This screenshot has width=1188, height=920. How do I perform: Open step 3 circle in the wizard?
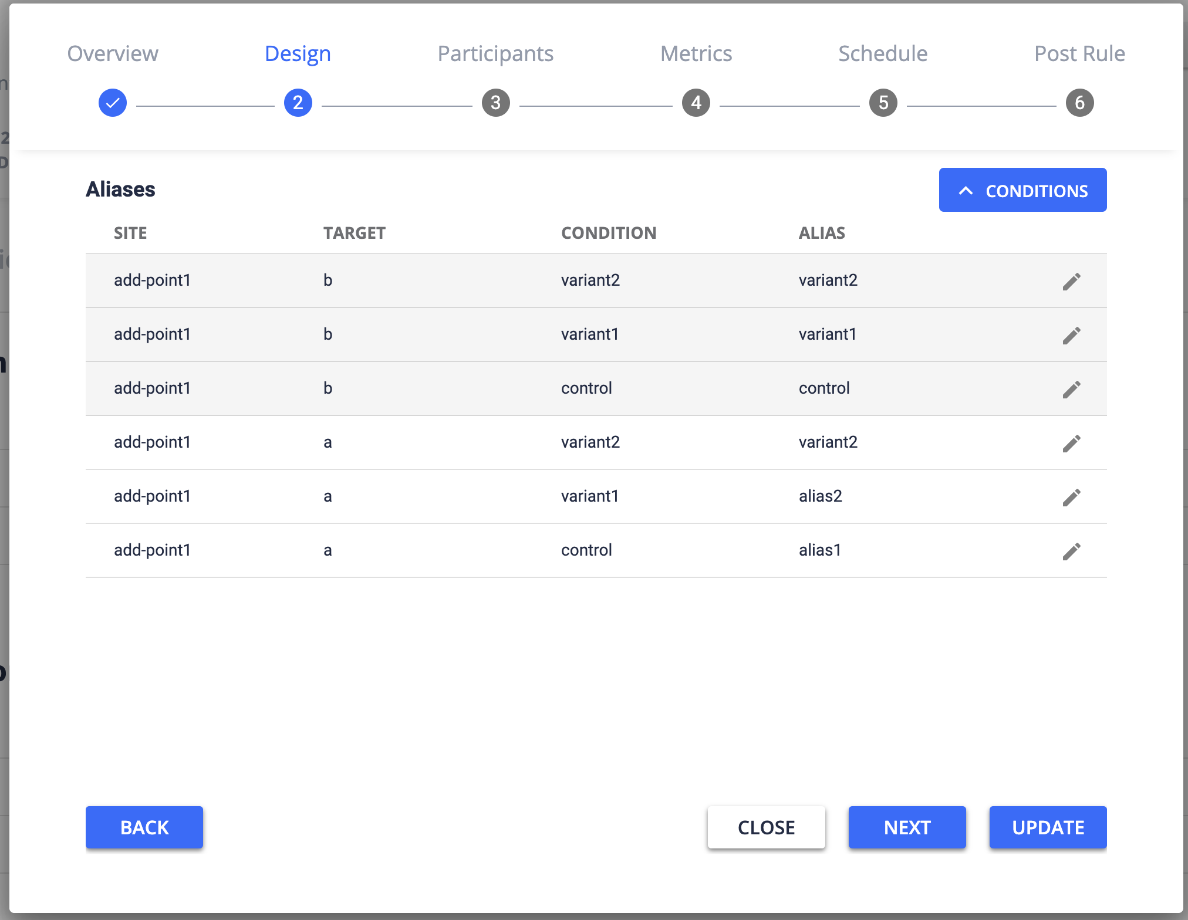coord(496,102)
